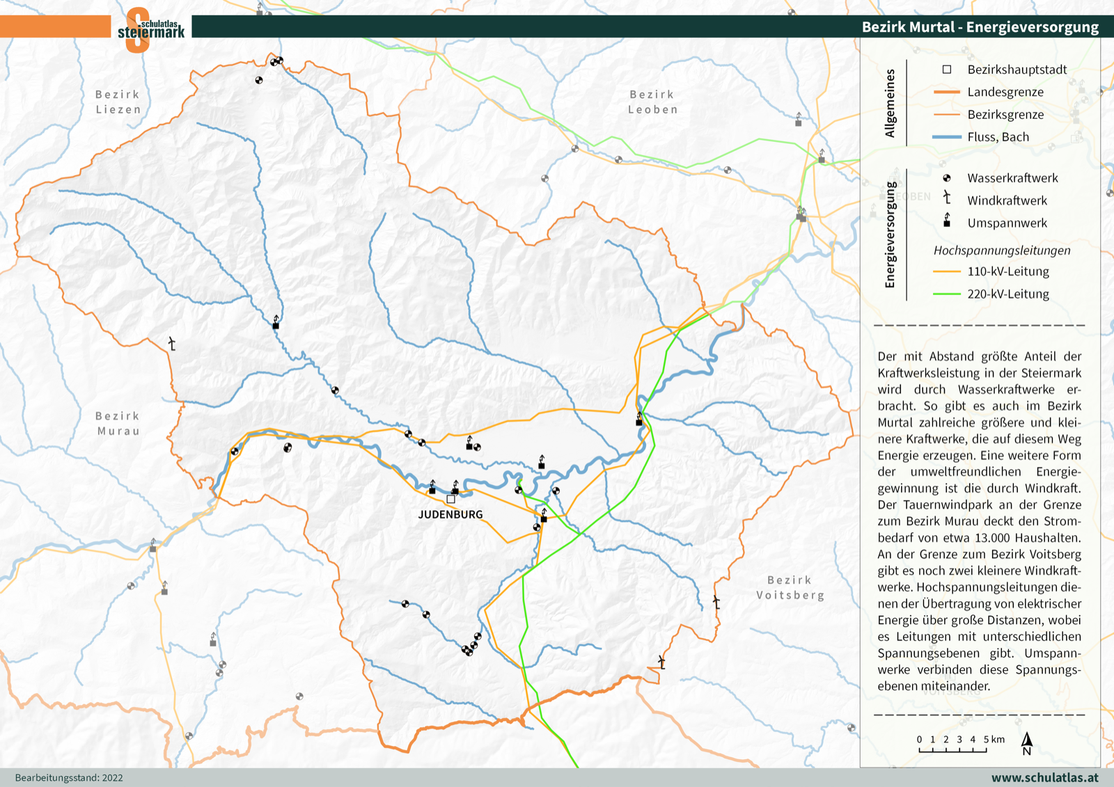The height and width of the screenshot is (787, 1114).
Task: Click the vertical 'Energieversorgung' legend heading
Action: 890,234
